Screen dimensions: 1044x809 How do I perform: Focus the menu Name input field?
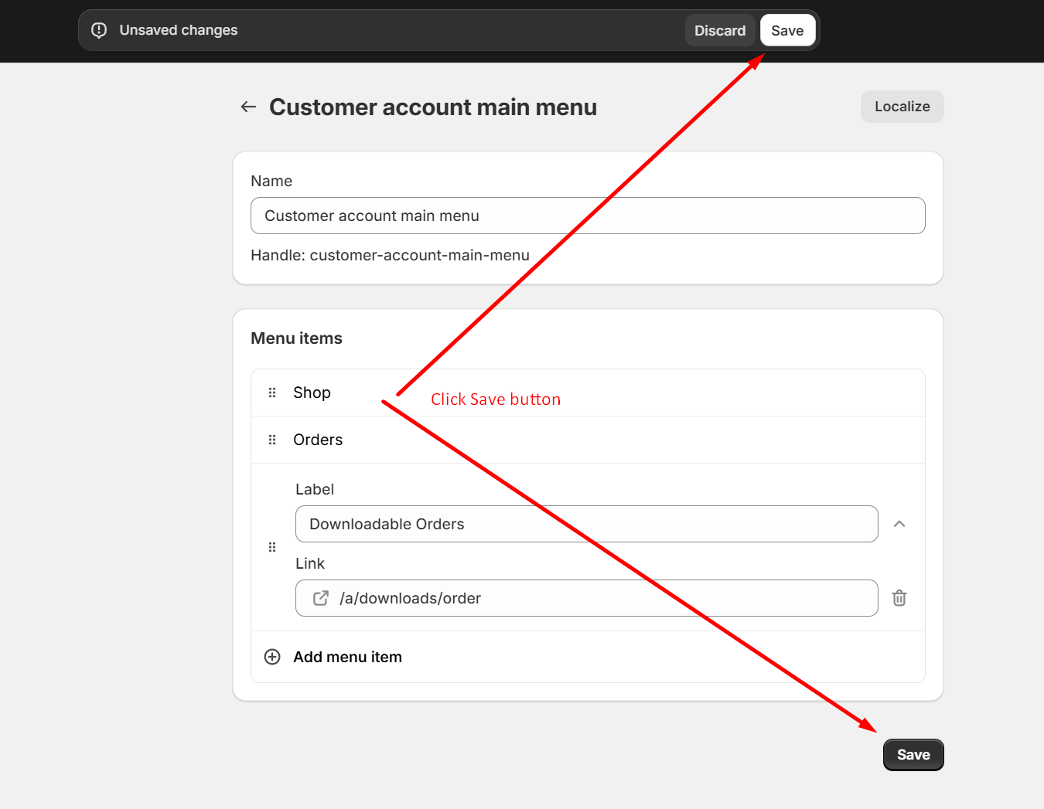[x=588, y=216]
